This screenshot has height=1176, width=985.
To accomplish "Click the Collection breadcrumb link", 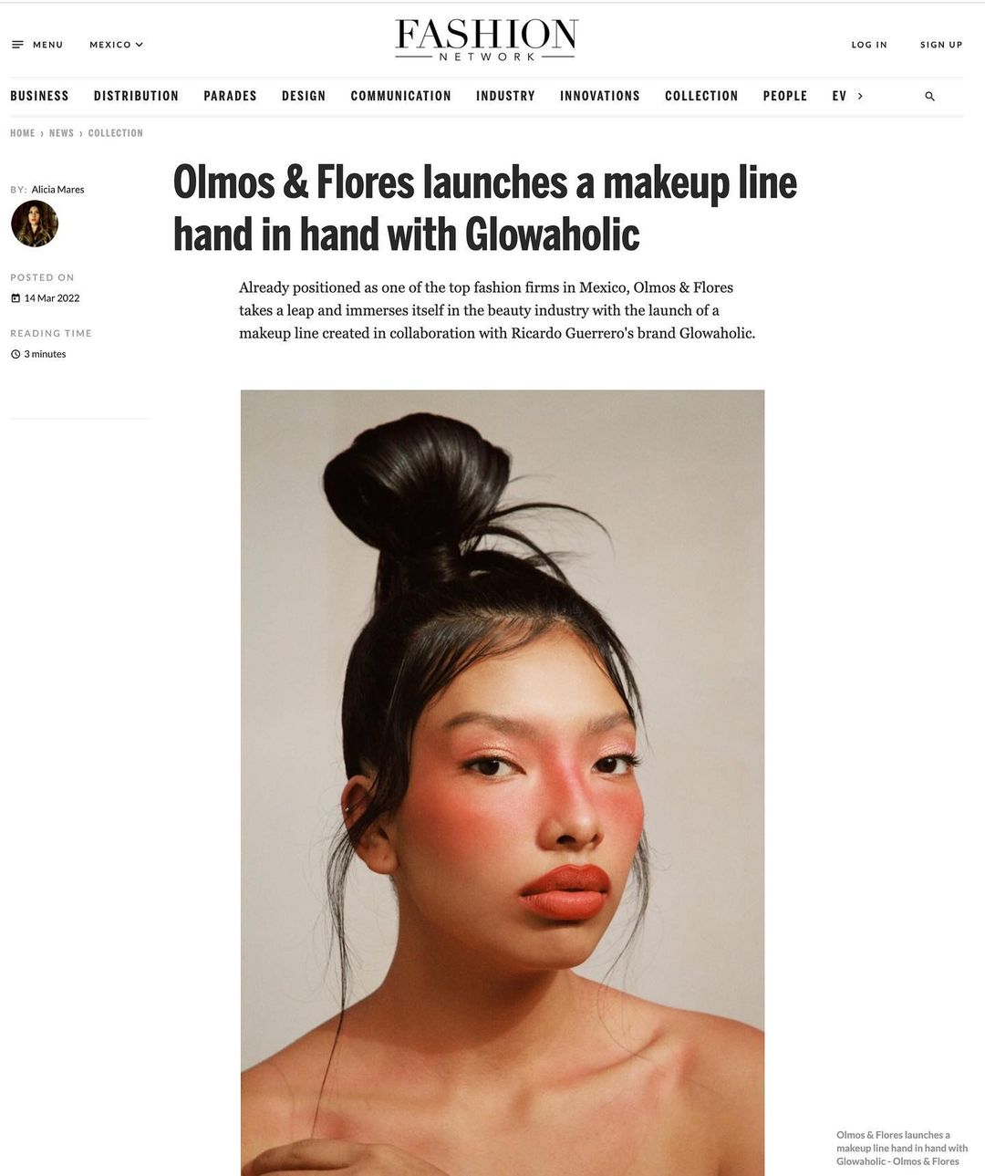I will [116, 133].
